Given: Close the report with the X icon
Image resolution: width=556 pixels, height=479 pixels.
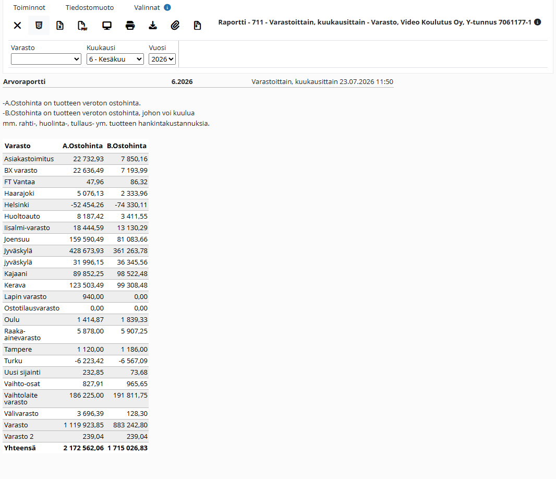Looking at the screenshot, I should coord(17,25).
